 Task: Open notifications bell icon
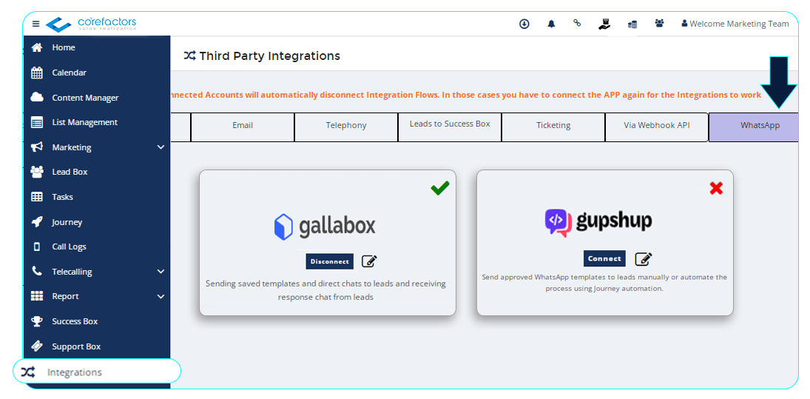(x=551, y=24)
